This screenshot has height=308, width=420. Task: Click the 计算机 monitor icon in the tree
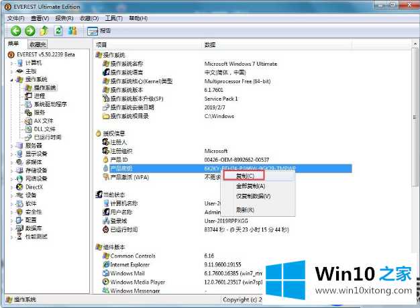pyautogui.click(x=20, y=63)
